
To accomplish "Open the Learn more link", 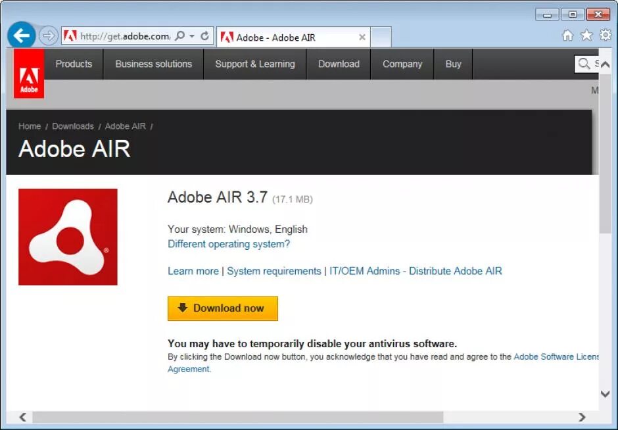I will [193, 271].
